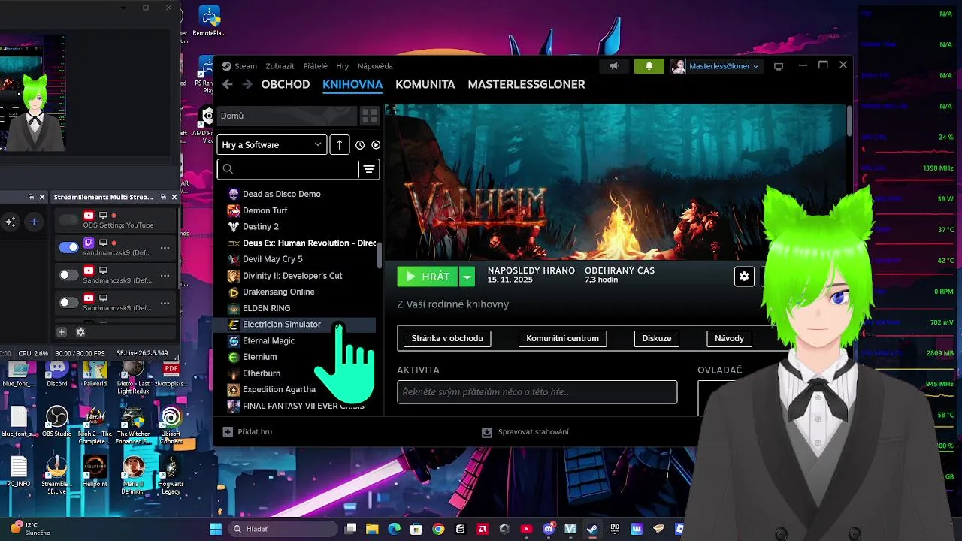The height and width of the screenshot is (541, 962).
Task: Open Hellpoint desktop shortcut
Action: (95, 471)
